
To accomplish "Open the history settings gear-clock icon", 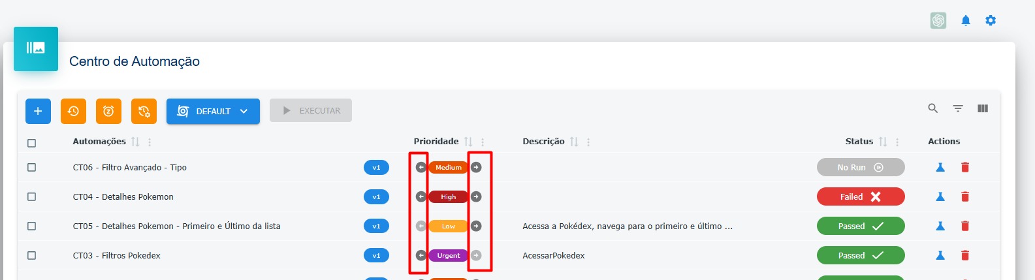I will pos(144,111).
